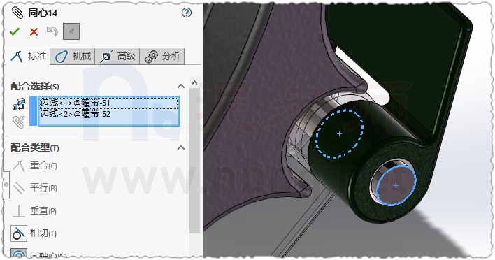Switch to the 机械 tab

[73, 57]
